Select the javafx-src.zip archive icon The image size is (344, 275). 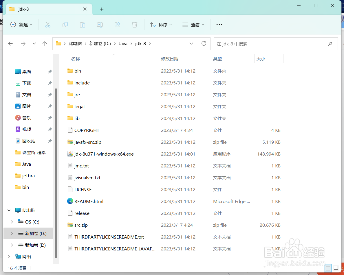[70, 142]
